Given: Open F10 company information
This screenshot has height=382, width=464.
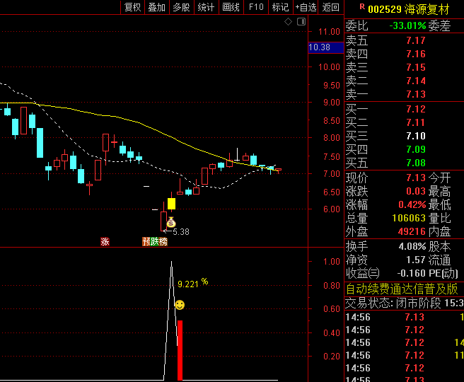Looking at the screenshot, I should (256, 7).
